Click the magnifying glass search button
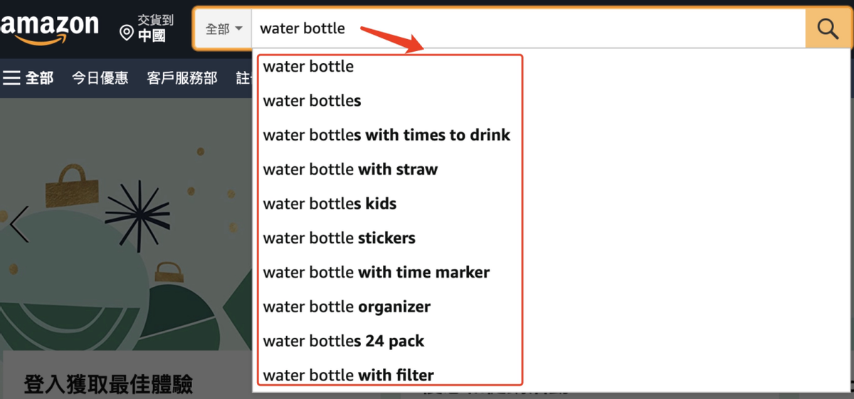854x399 pixels. tap(828, 29)
